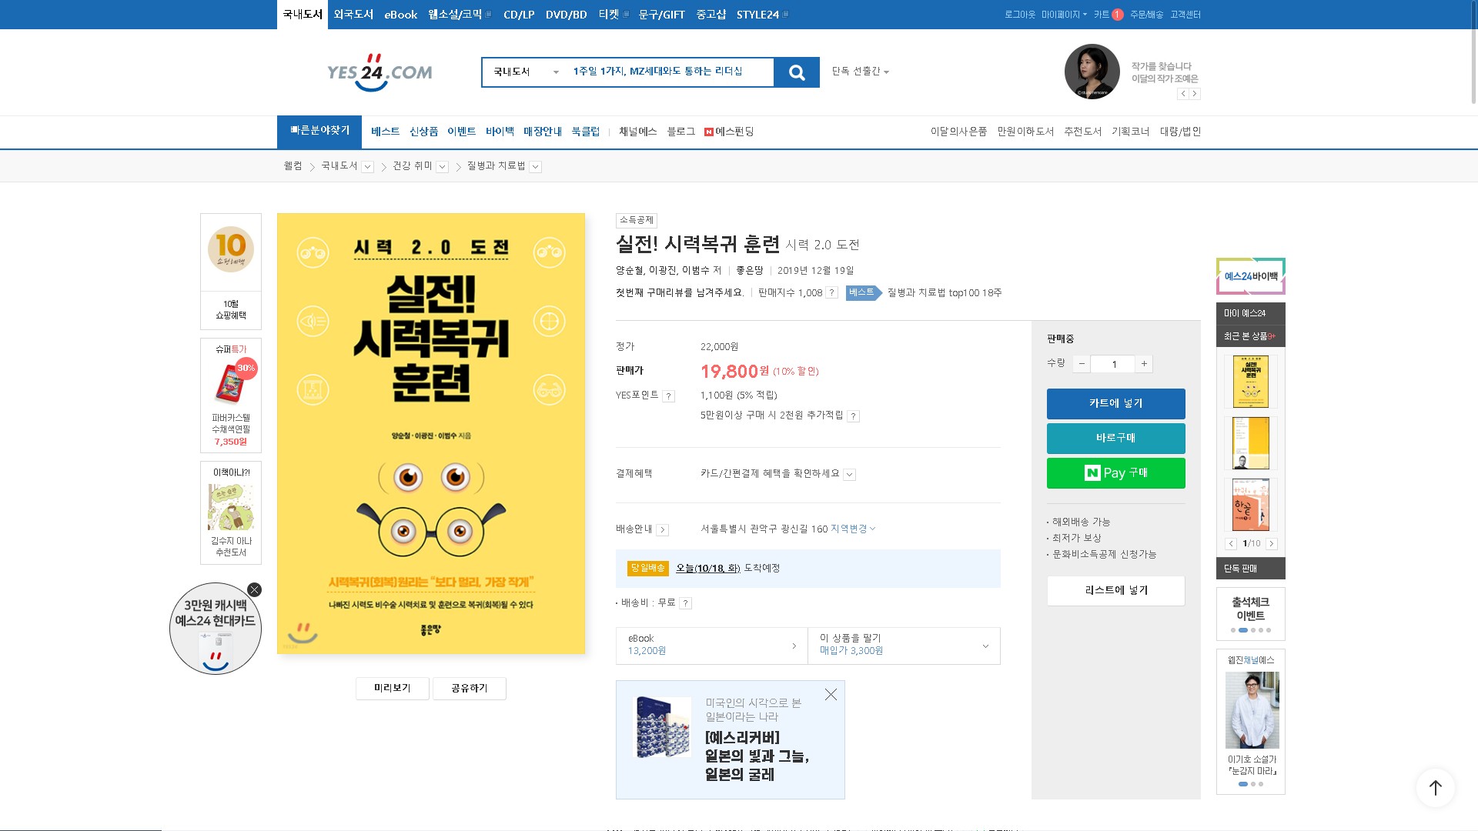The width and height of the screenshot is (1478, 831).
Task: Click help icon next to YES포인트
Action: tap(668, 396)
